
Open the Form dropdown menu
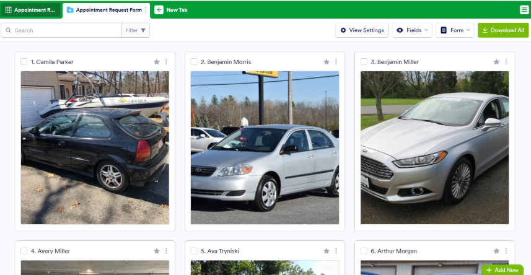point(455,30)
